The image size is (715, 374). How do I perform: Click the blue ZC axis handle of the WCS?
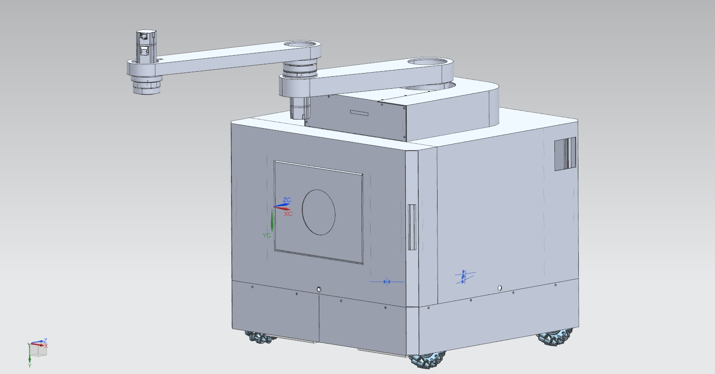[x=282, y=204]
